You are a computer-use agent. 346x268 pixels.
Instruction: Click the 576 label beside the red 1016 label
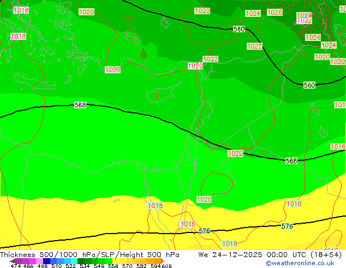(x=204, y=231)
